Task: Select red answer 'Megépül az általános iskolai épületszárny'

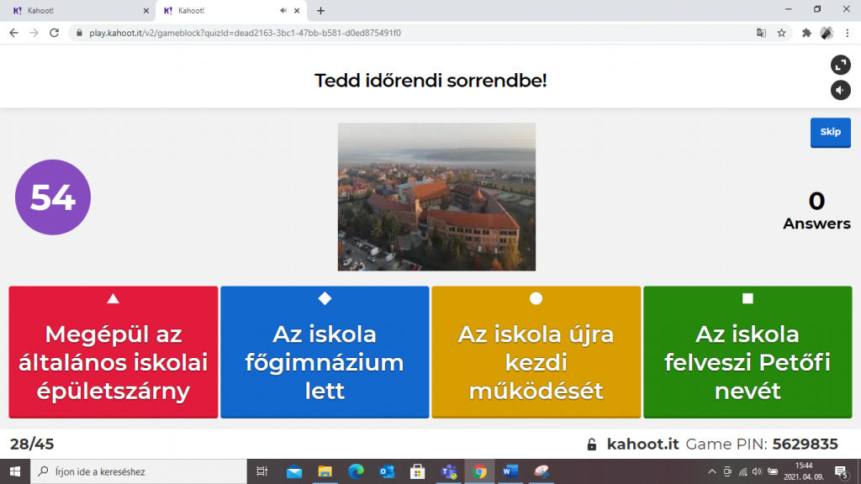Action: pos(114,352)
